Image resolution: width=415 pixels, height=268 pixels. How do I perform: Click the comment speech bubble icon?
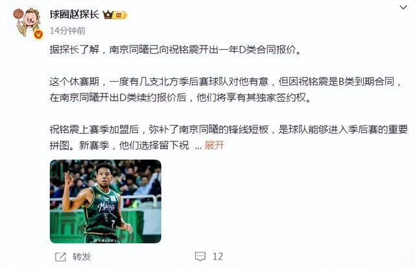coord(200,256)
